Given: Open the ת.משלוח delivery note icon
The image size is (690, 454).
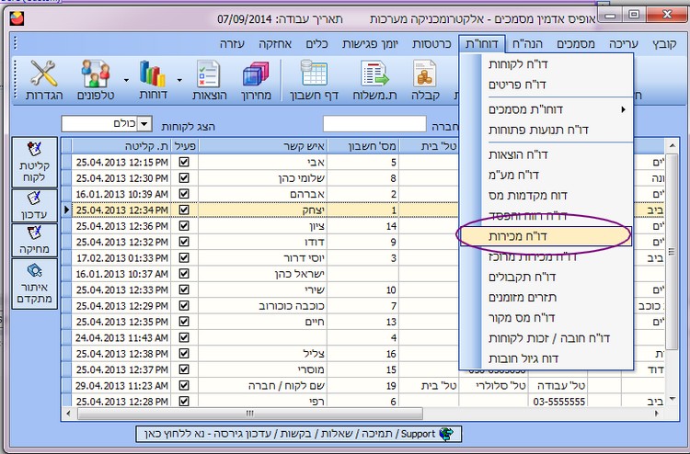Looking at the screenshot, I should pyautogui.click(x=375, y=81).
